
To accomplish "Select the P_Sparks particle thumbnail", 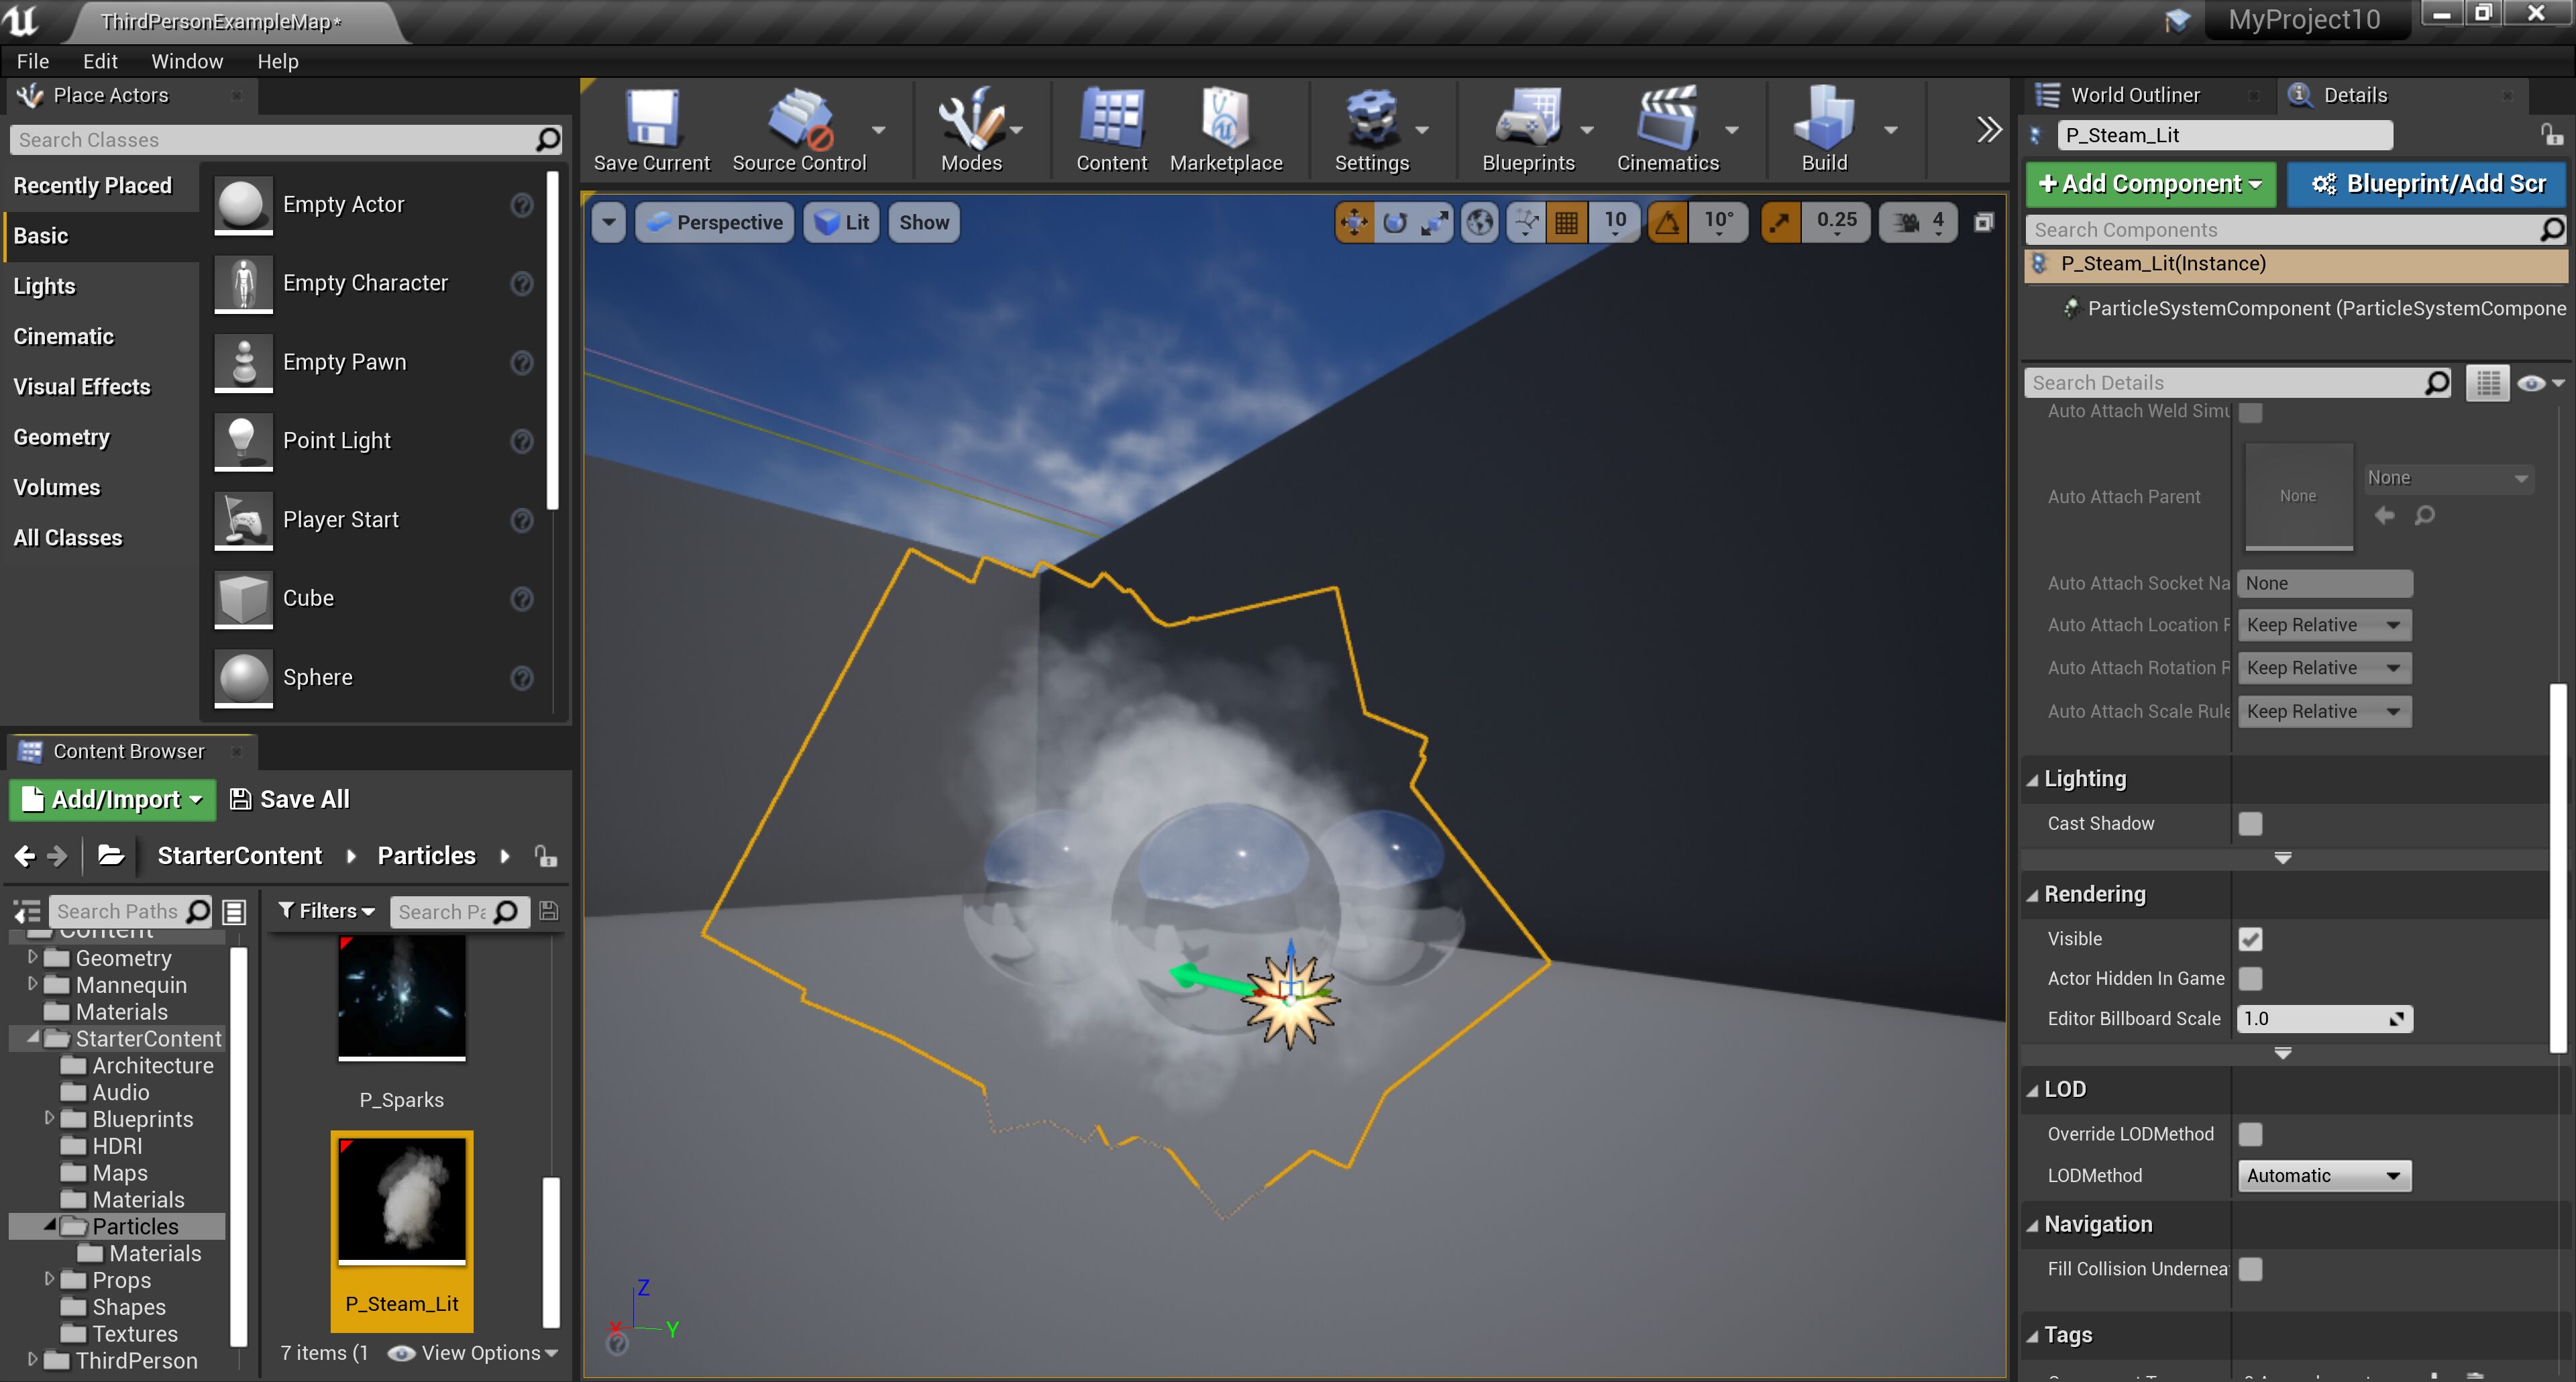I will point(401,998).
